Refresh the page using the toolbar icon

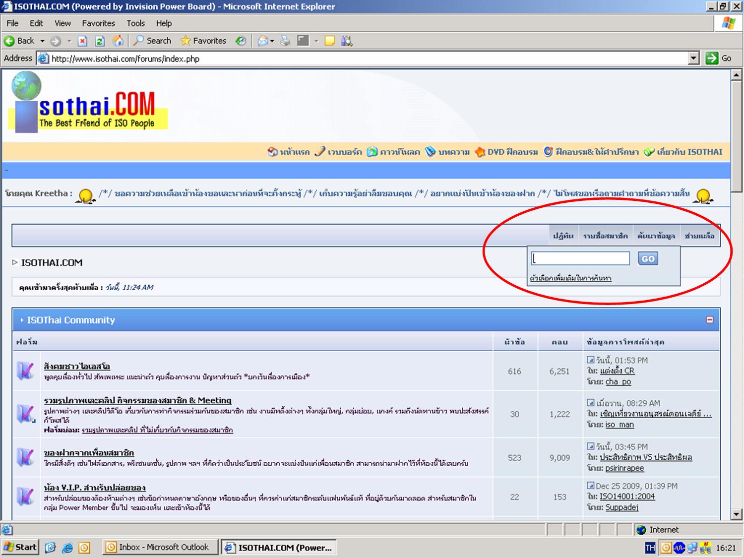click(x=100, y=41)
